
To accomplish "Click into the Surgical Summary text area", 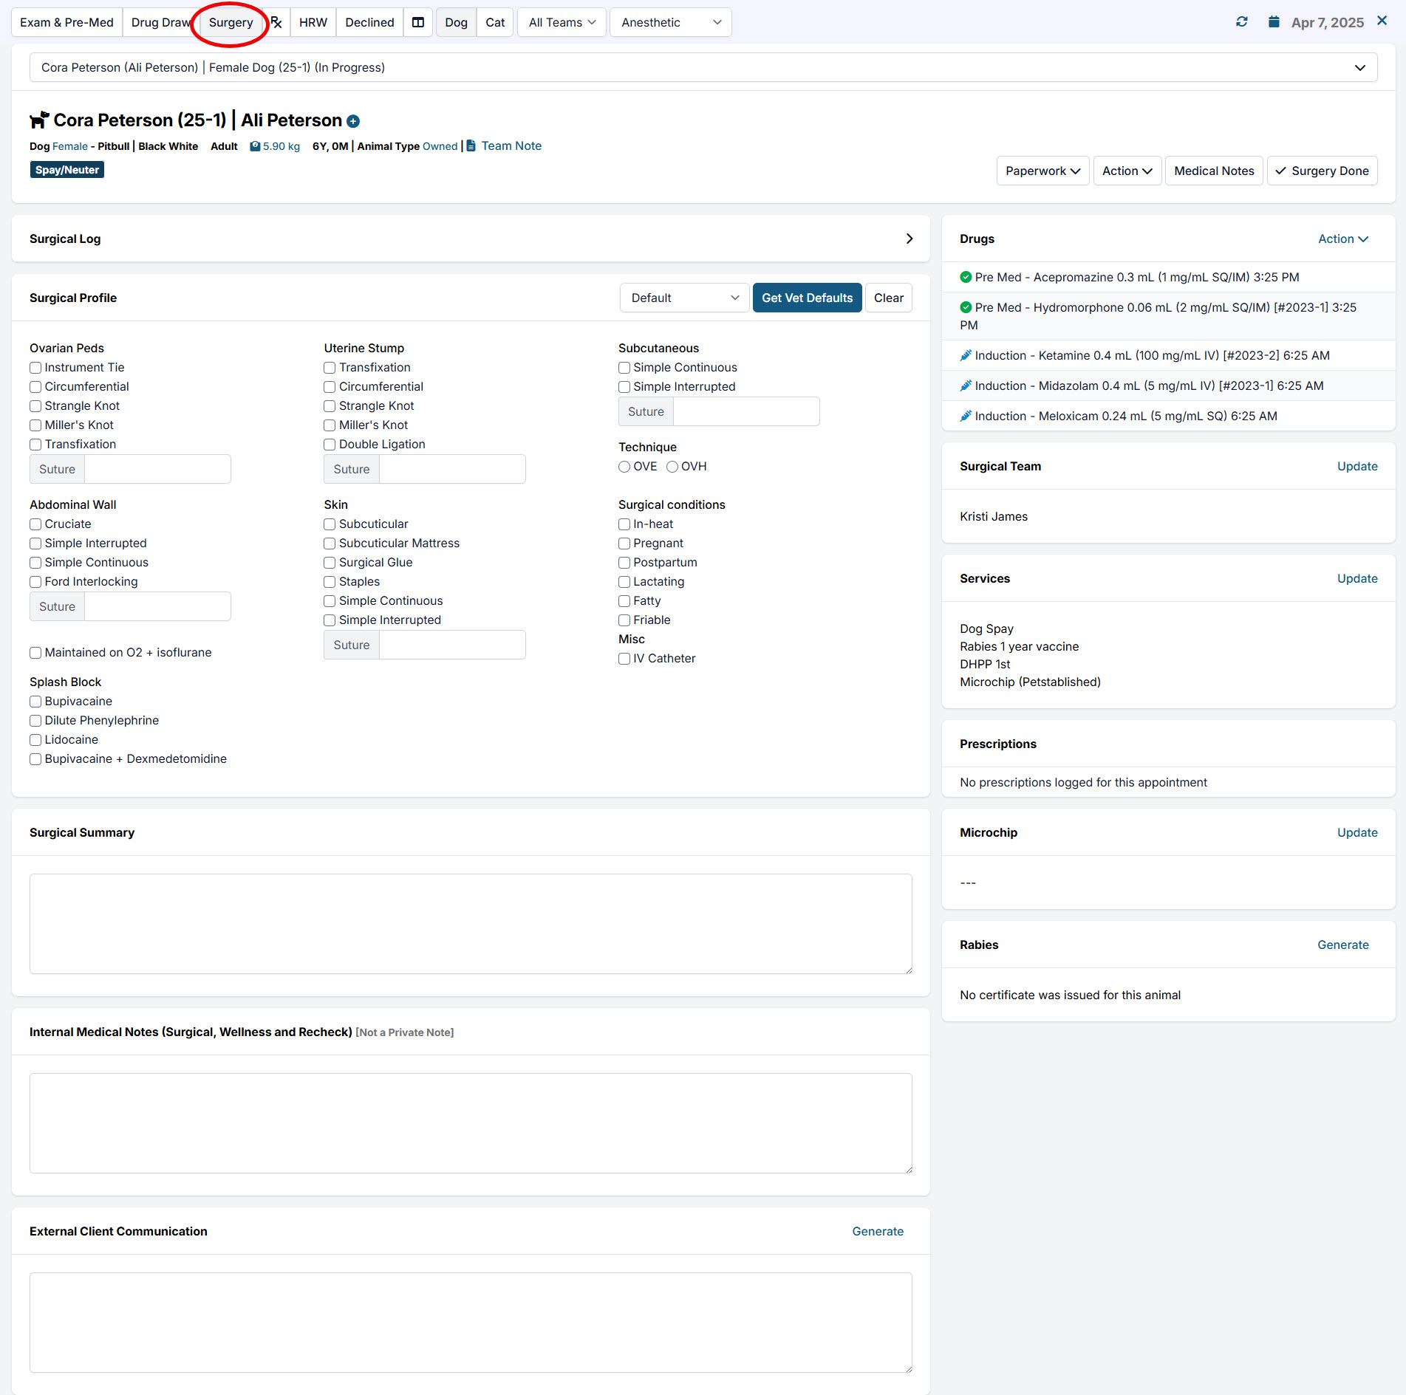I will pos(471,923).
